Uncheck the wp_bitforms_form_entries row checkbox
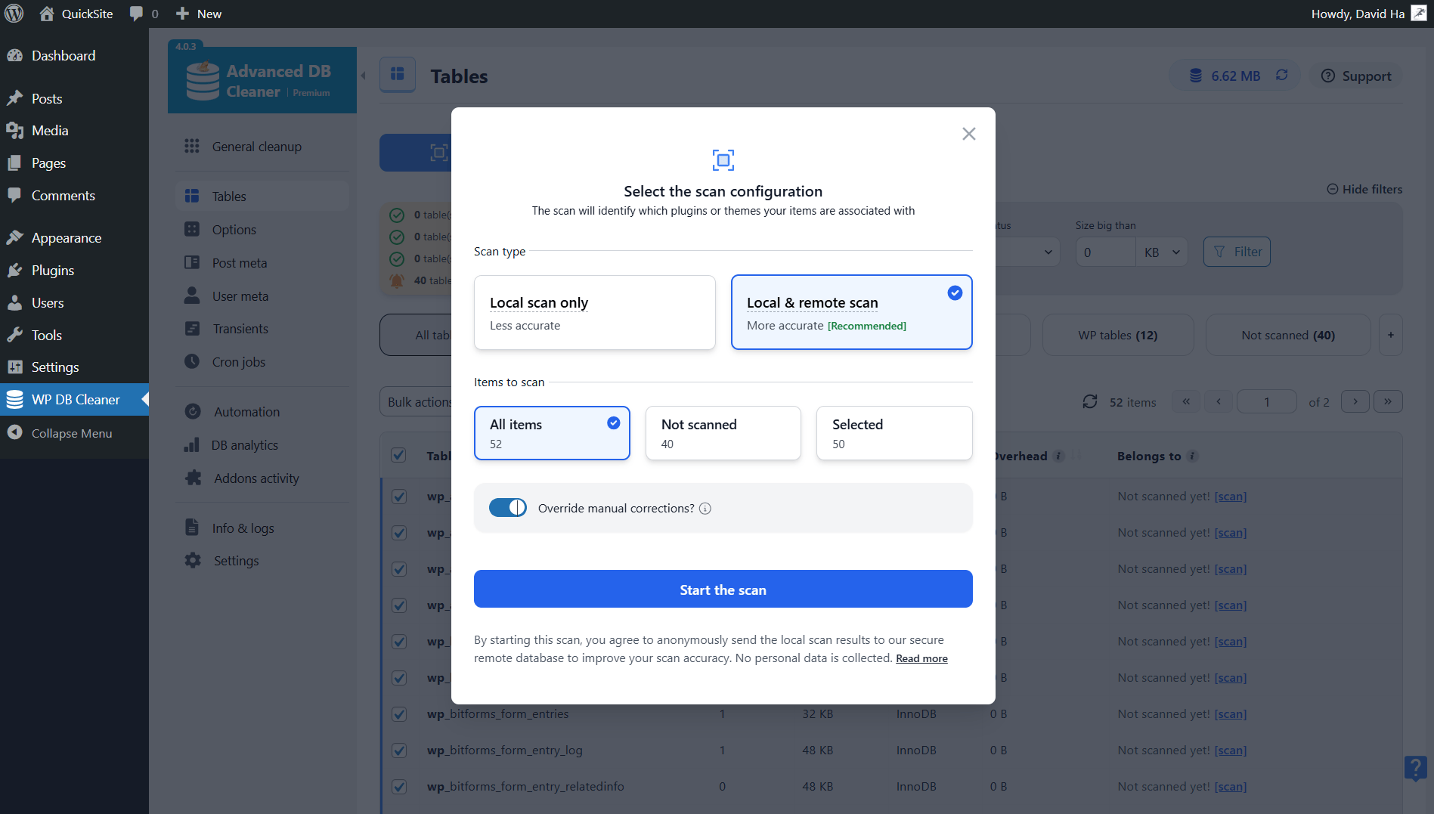This screenshot has width=1434, height=814. click(399, 713)
